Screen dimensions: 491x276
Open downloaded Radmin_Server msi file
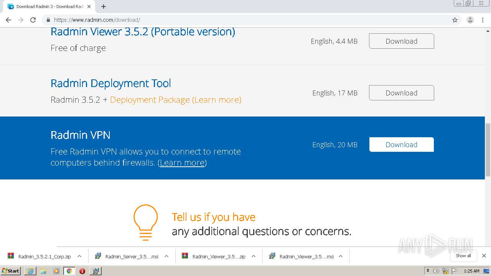(x=127, y=256)
